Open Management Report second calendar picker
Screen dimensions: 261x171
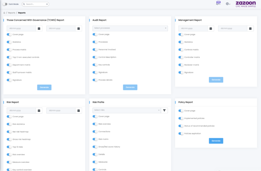[250, 29]
